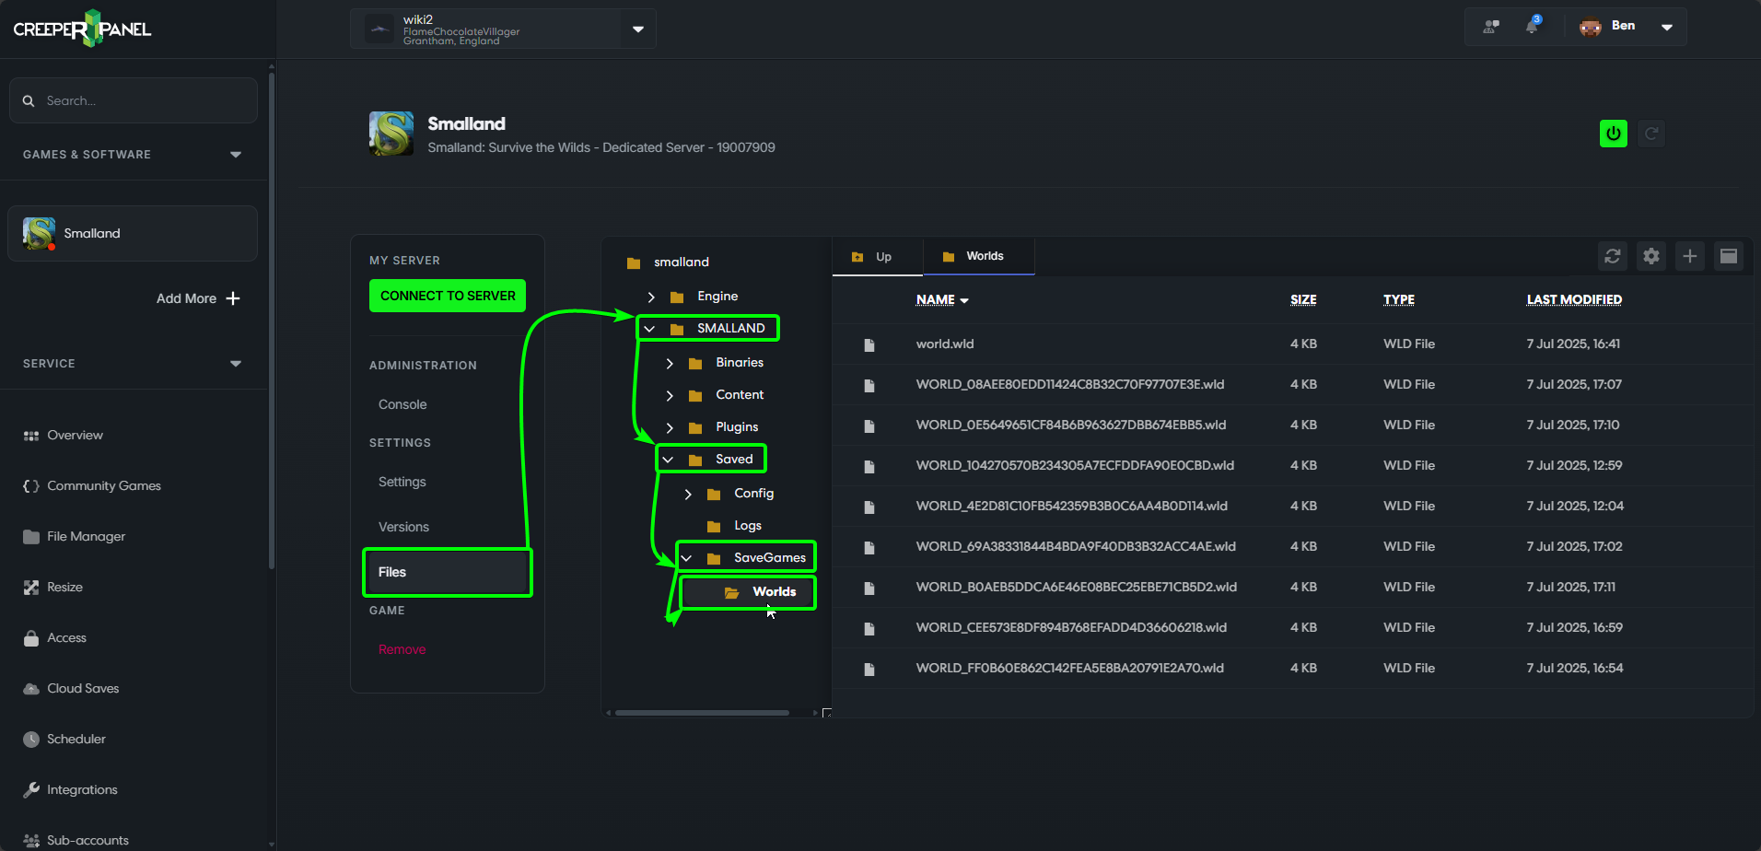Click the search magnifier icon

point(29,100)
